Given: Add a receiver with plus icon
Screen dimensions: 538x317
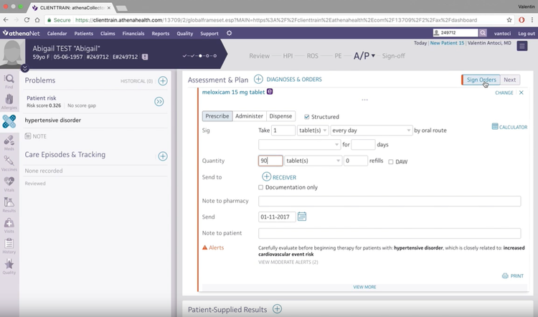Looking at the screenshot, I should click(266, 176).
